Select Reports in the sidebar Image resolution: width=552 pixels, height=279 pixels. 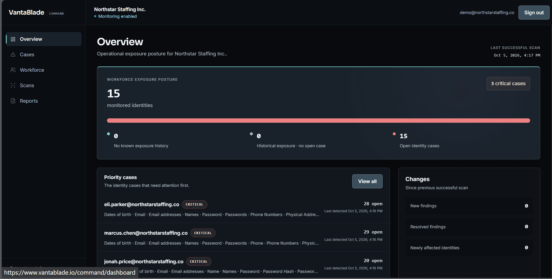pos(43,101)
